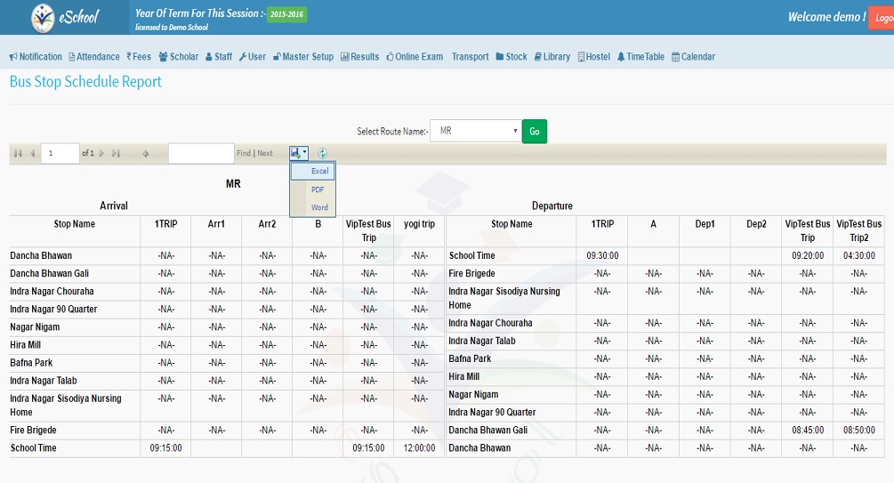Click the back to parent report icon
The height and width of the screenshot is (483, 894).
(146, 154)
